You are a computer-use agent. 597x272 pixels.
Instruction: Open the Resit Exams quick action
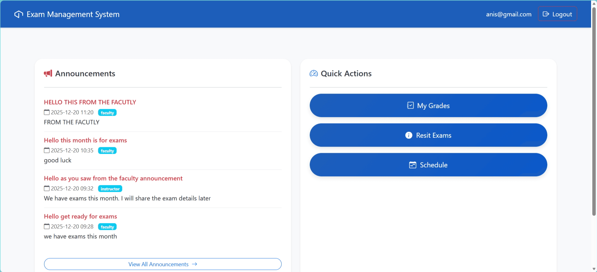click(x=428, y=135)
